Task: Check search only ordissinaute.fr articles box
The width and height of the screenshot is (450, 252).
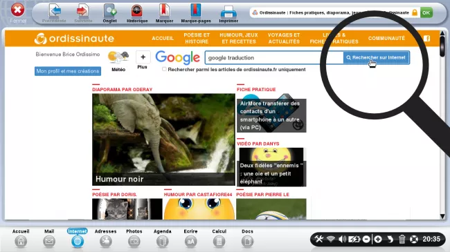Action: click(x=164, y=69)
